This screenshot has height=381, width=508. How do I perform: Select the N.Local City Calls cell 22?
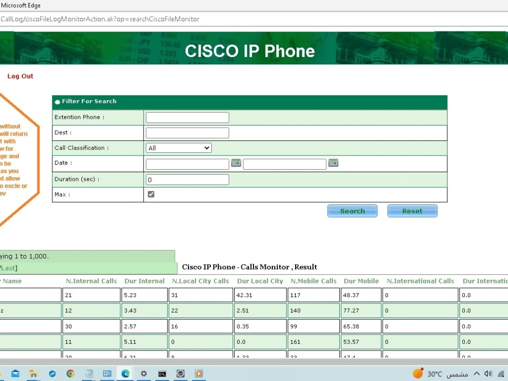(201, 310)
